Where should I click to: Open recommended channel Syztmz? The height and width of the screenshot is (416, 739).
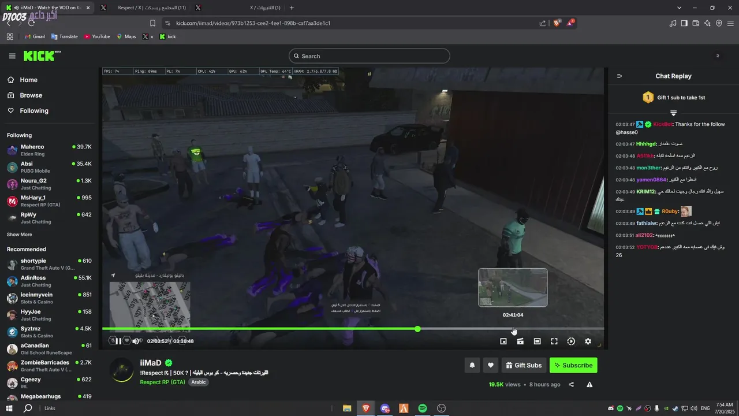[x=49, y=332]
